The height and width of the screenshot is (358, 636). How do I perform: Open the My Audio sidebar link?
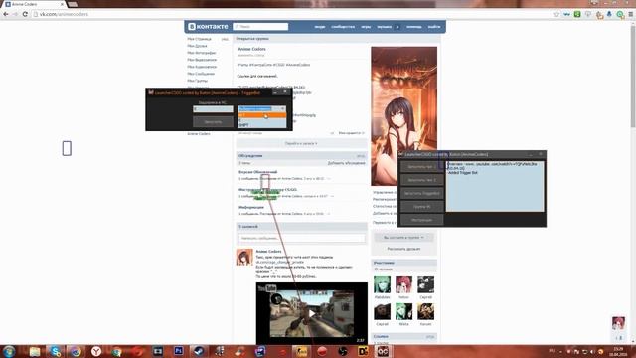(x=202, y=67)
